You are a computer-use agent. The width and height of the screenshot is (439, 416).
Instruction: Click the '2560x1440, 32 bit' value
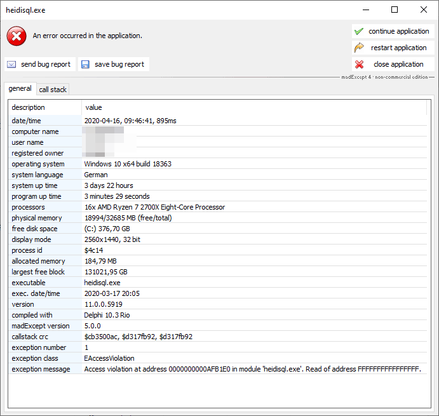[112, 239]
